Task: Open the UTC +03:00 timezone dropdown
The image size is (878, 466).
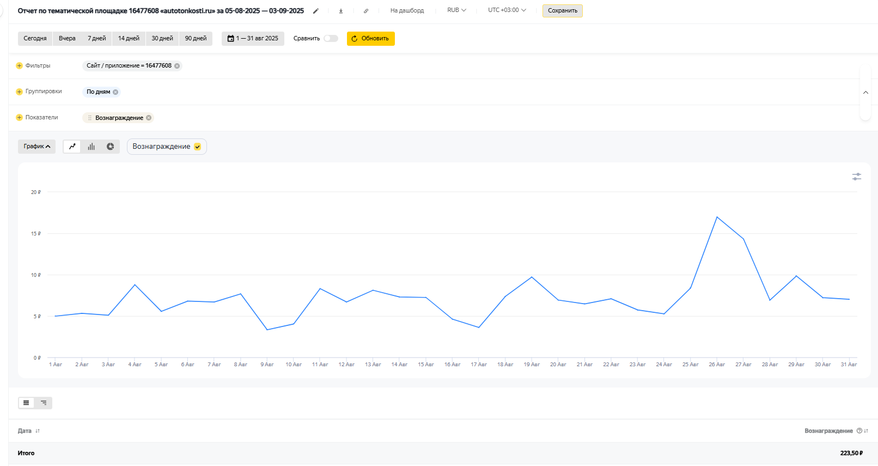Action: (507, 10)
